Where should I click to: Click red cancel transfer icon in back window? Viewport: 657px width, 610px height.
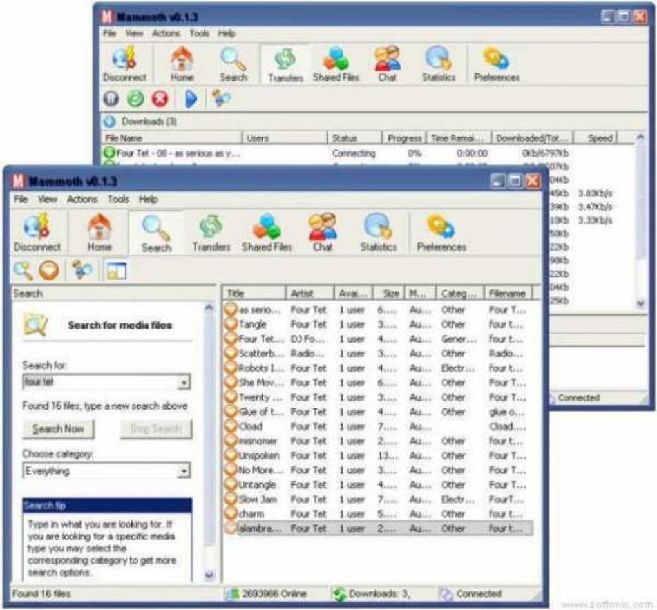coord(160,99)
